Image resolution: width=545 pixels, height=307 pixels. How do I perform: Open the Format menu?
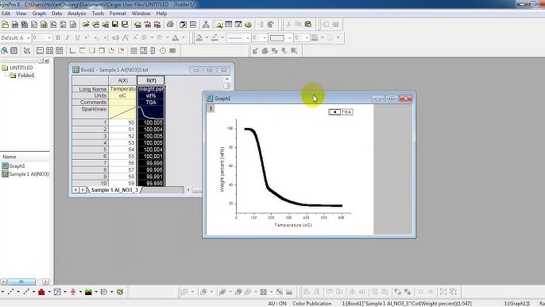(118, 14)
